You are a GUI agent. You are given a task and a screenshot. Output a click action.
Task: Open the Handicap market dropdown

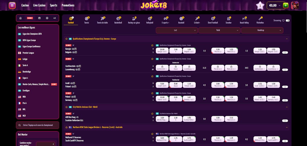click(262, 30)
